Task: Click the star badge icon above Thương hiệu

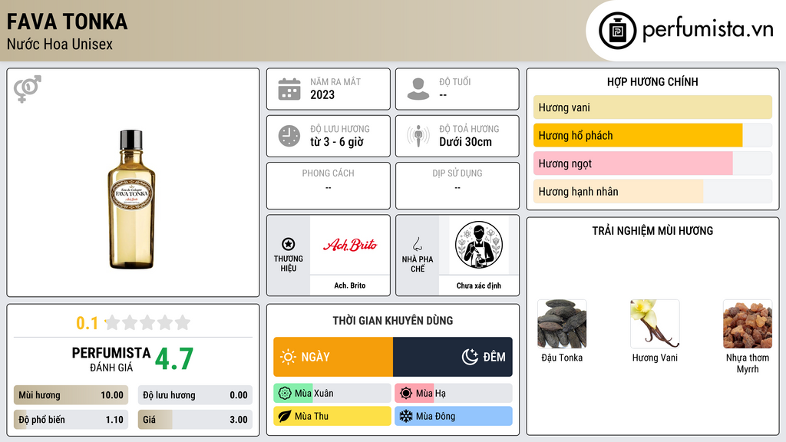Action: coord(289,244)
